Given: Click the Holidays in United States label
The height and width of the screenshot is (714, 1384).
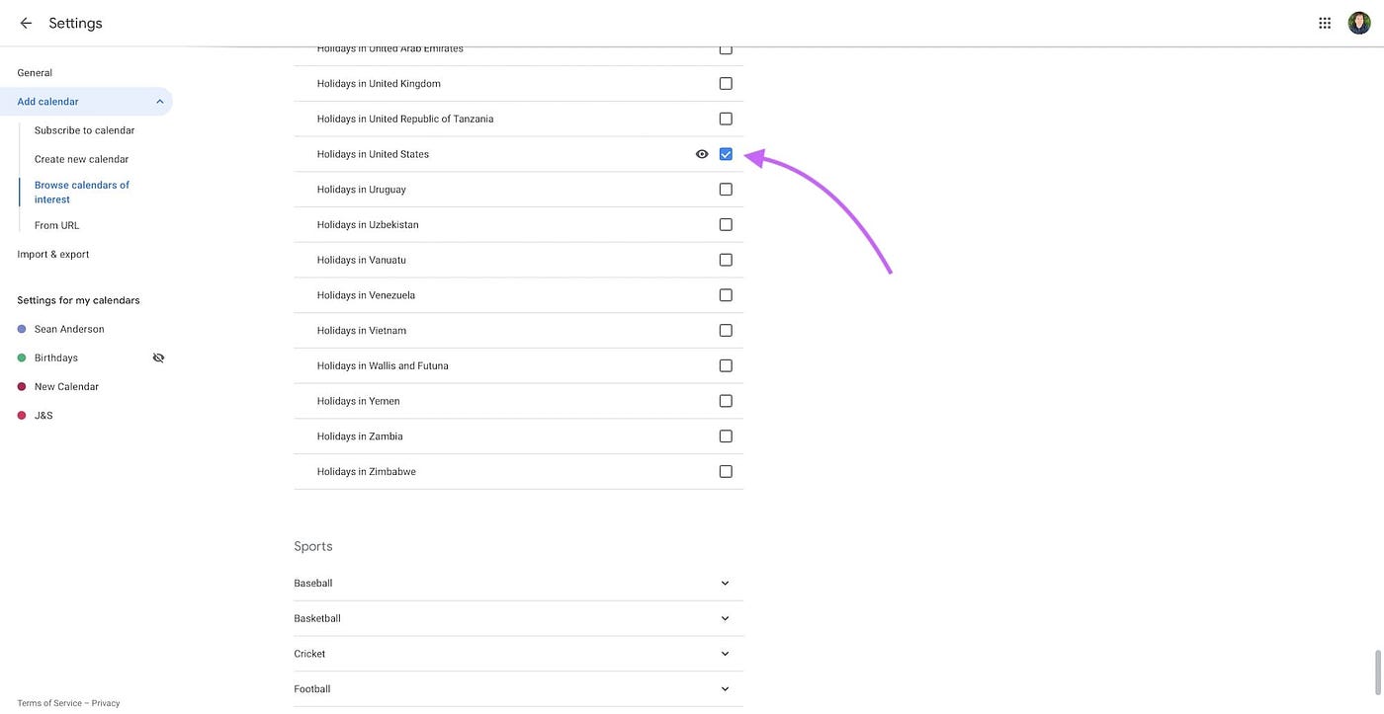Looking at the screenshot, I should tap(373, 154).
